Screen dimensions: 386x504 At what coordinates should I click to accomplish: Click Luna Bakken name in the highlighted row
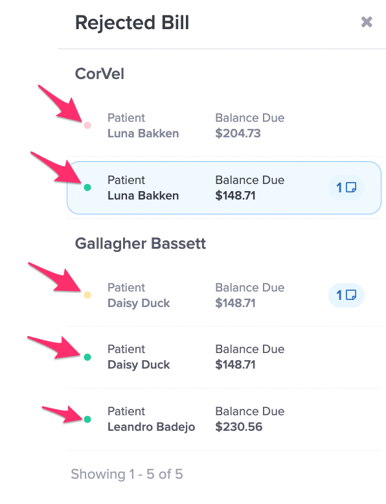(143, 196)
